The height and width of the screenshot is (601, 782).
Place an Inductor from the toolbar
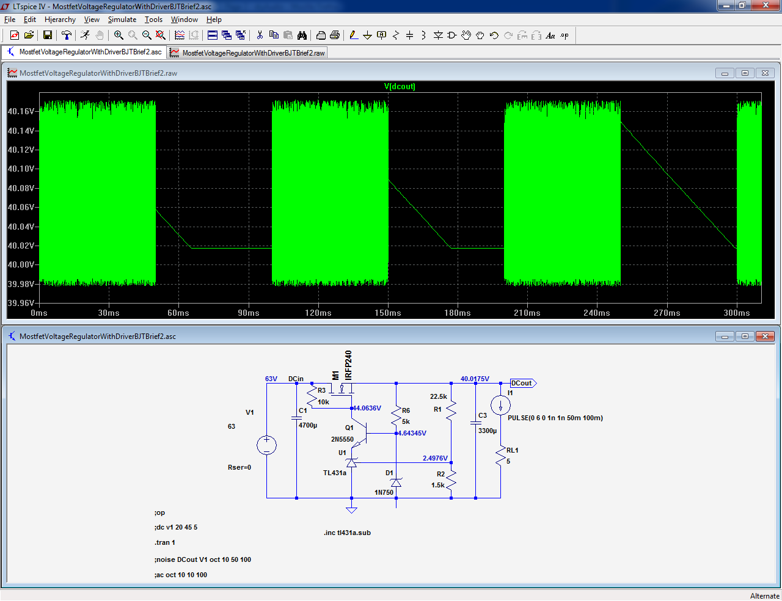pos(424,35)
